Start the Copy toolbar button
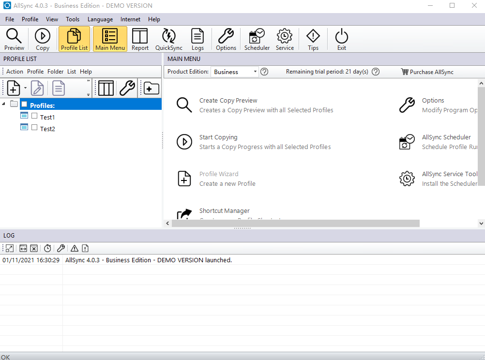 tap(43, 39)
